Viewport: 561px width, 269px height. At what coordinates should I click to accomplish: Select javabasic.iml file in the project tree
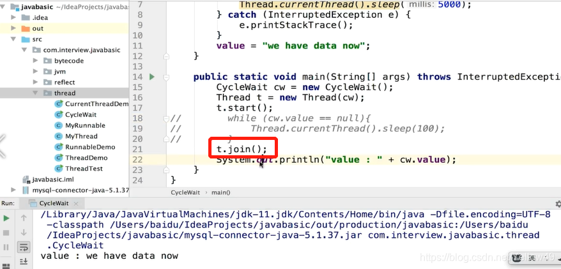coord(53,179)
